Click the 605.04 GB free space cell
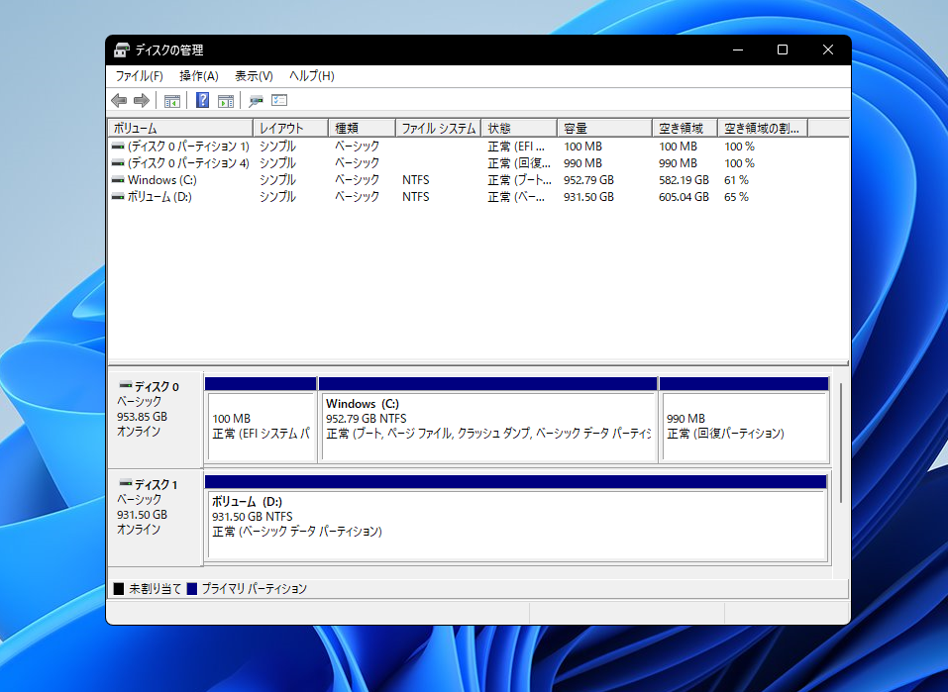 684,197
